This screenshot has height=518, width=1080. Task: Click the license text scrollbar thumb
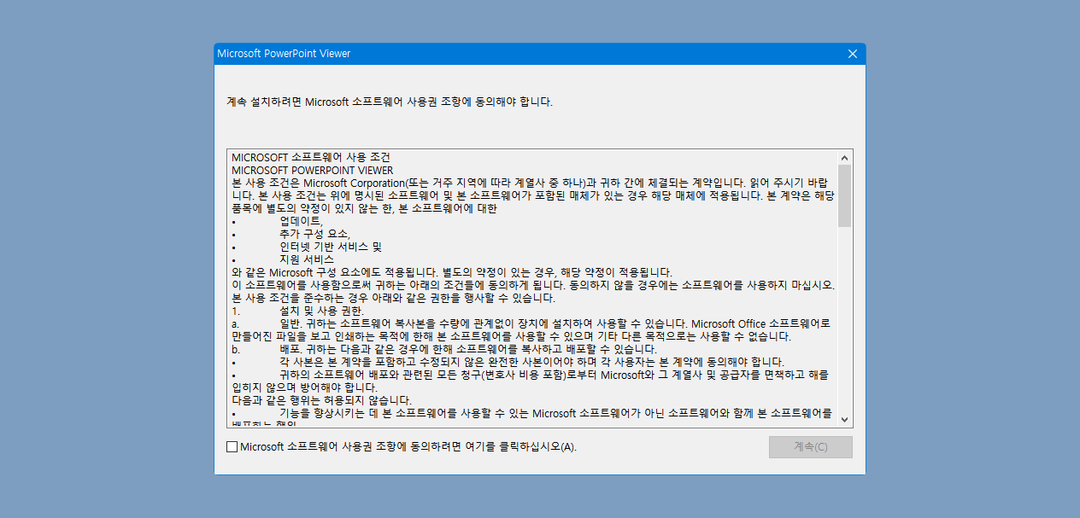tap(844, 195)
